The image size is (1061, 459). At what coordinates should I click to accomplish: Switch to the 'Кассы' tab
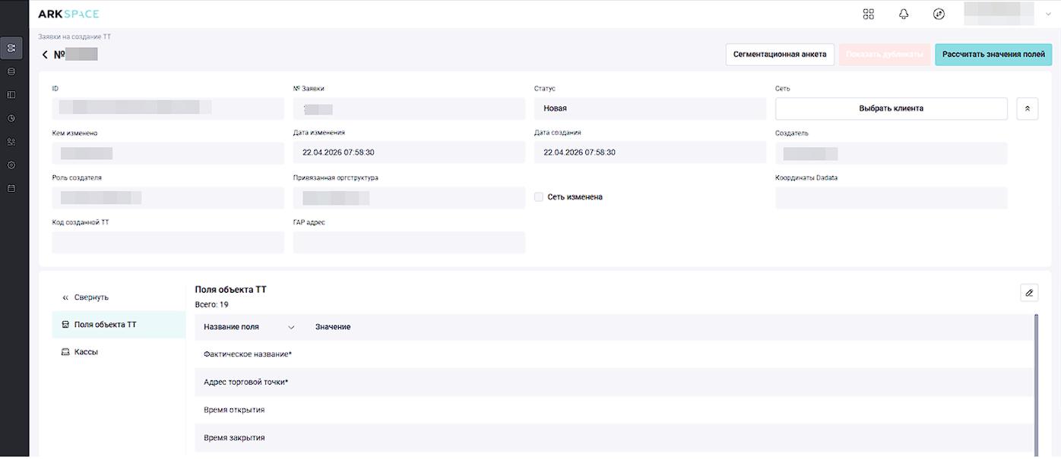[x=85, y=352]
